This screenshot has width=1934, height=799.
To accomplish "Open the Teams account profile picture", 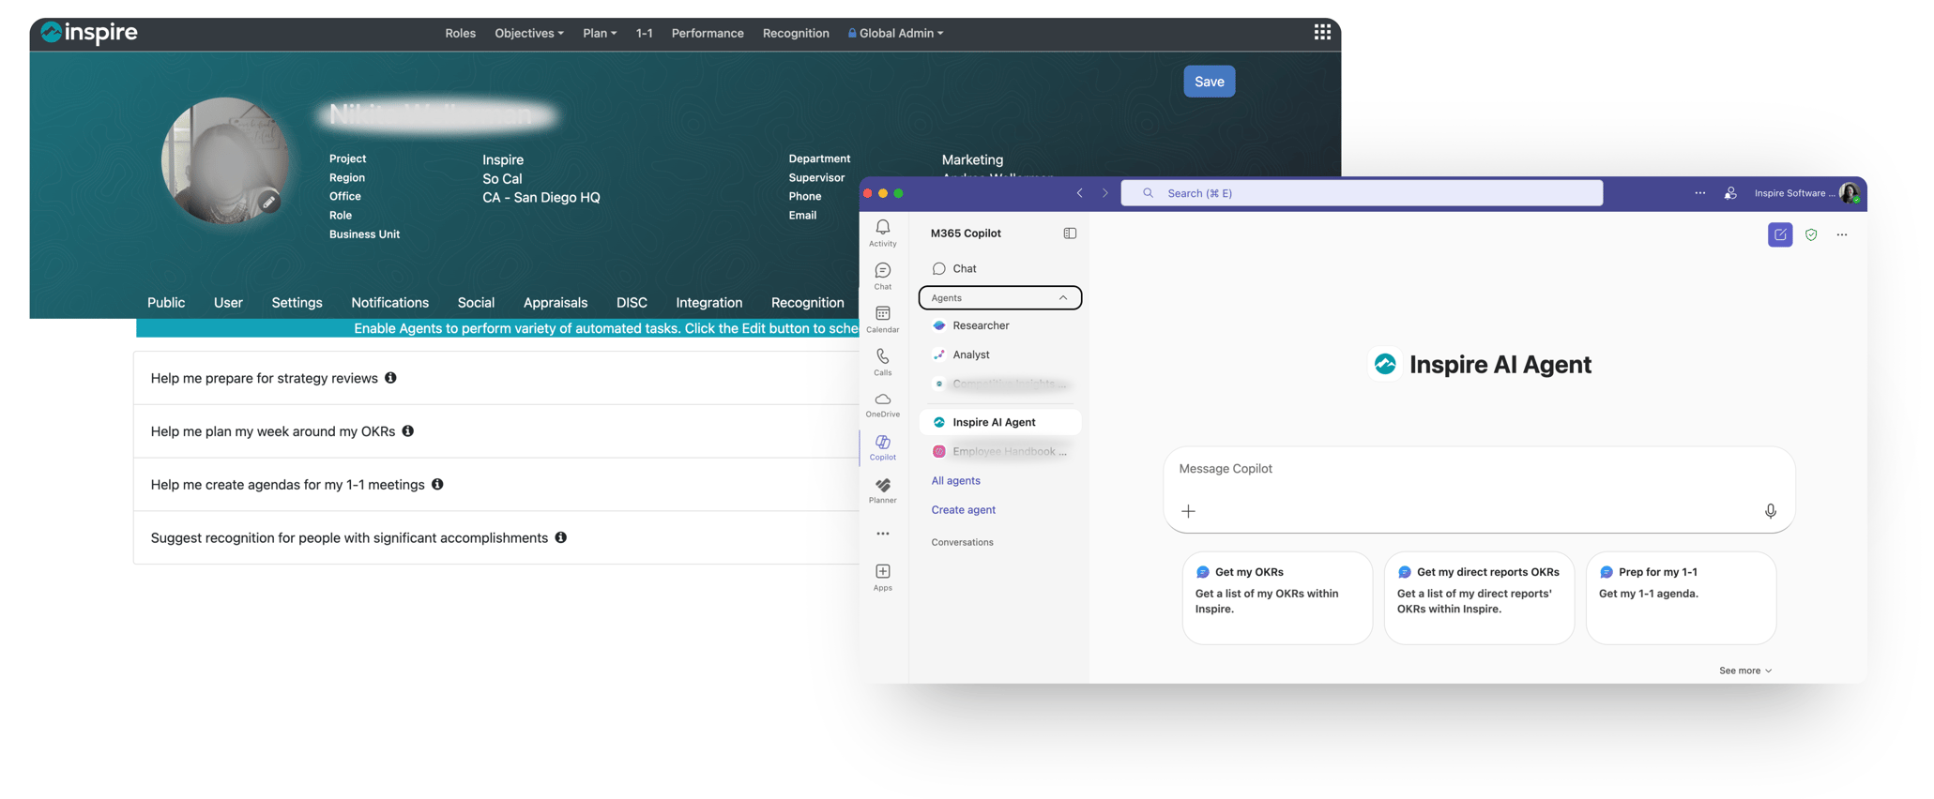I will 1849,193.
